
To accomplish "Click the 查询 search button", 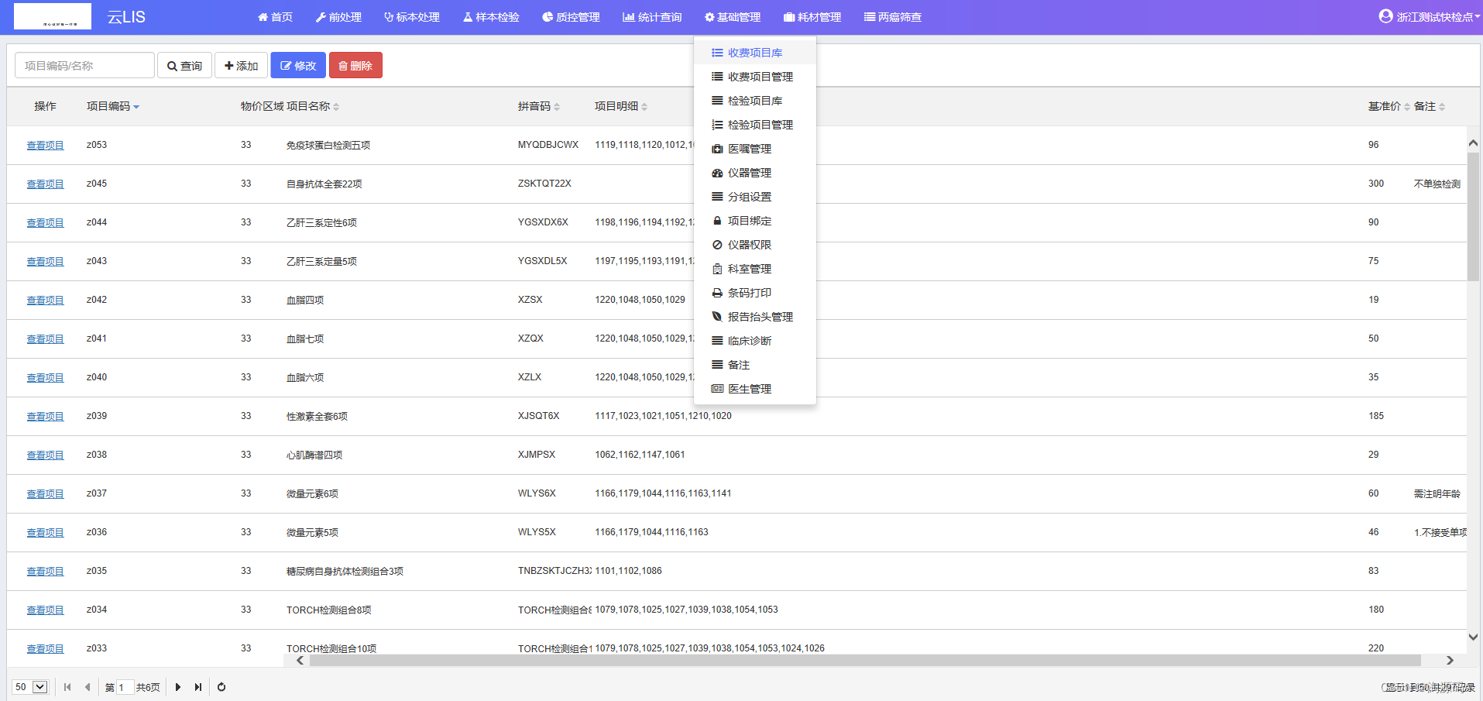I will (184, 66).
